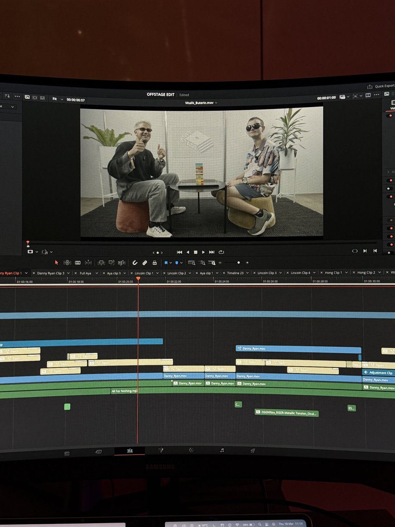This screenshot has height=527, width=395.
Task: Toggle Position Lock padlock icon
Action: [154, 263]
